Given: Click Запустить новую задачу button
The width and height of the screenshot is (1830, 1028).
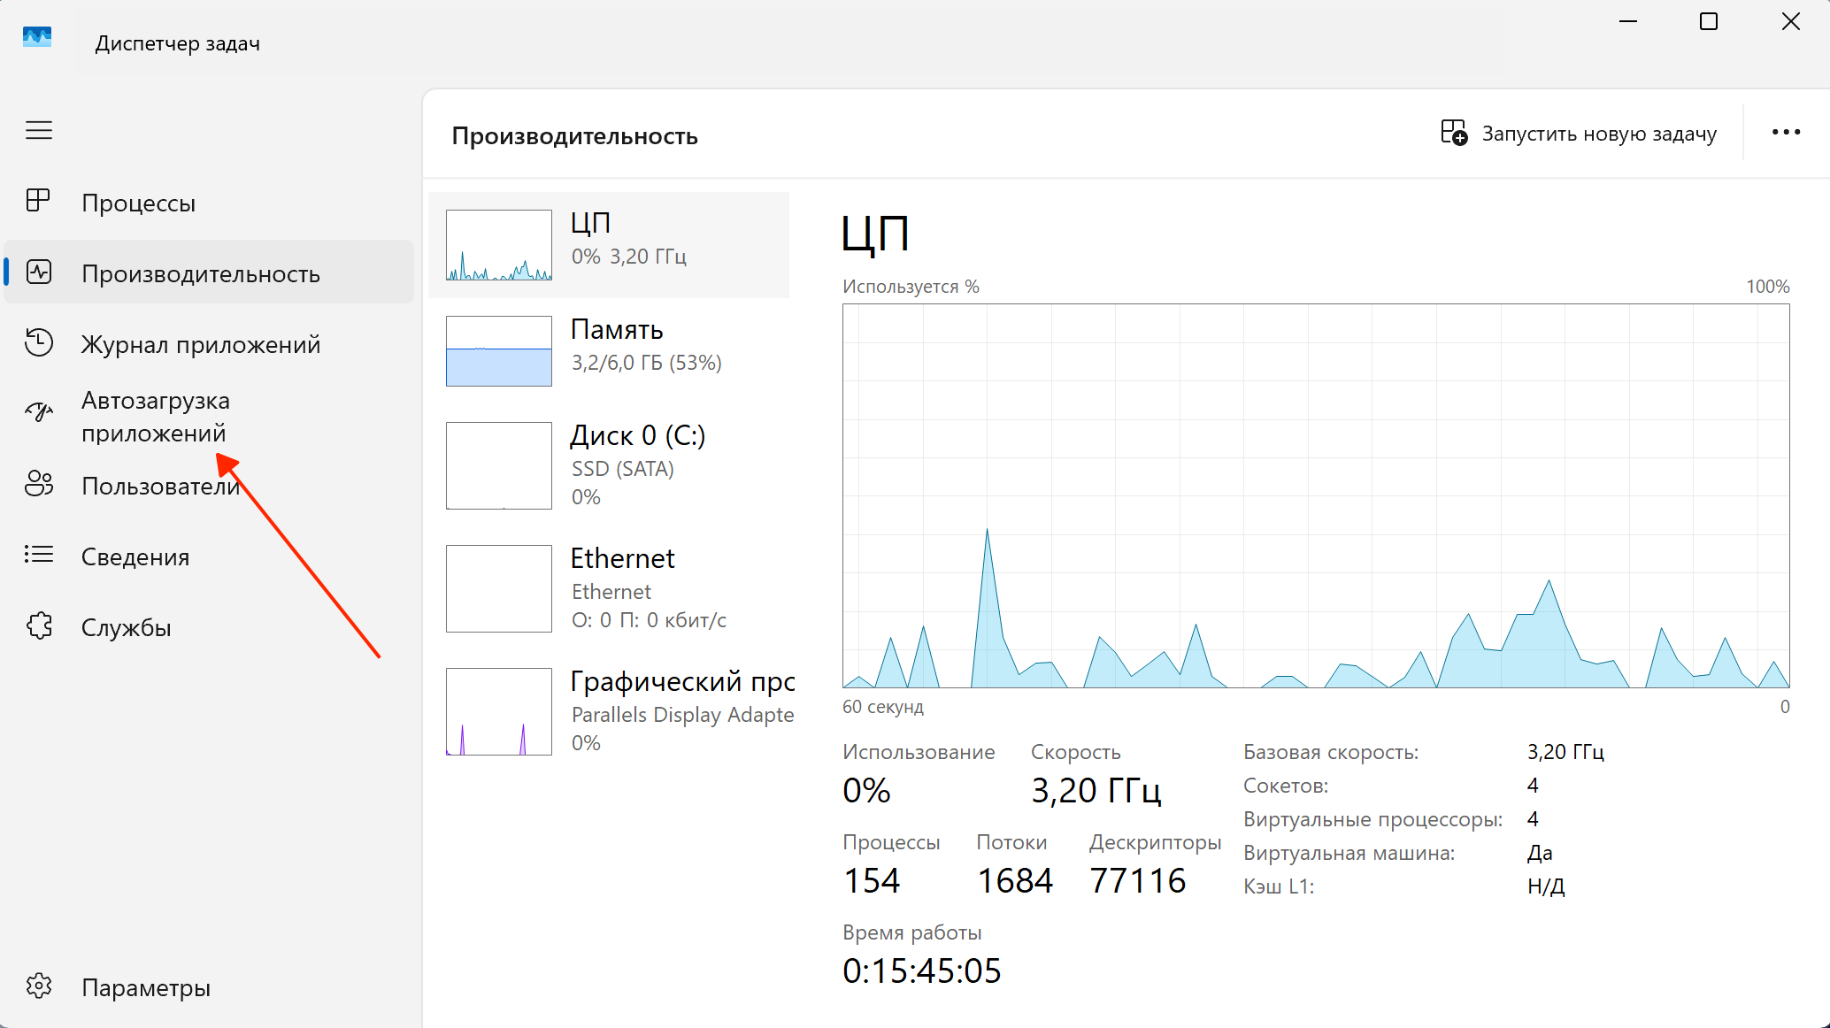Looking at the screenshot, I should pos(1579,134).
